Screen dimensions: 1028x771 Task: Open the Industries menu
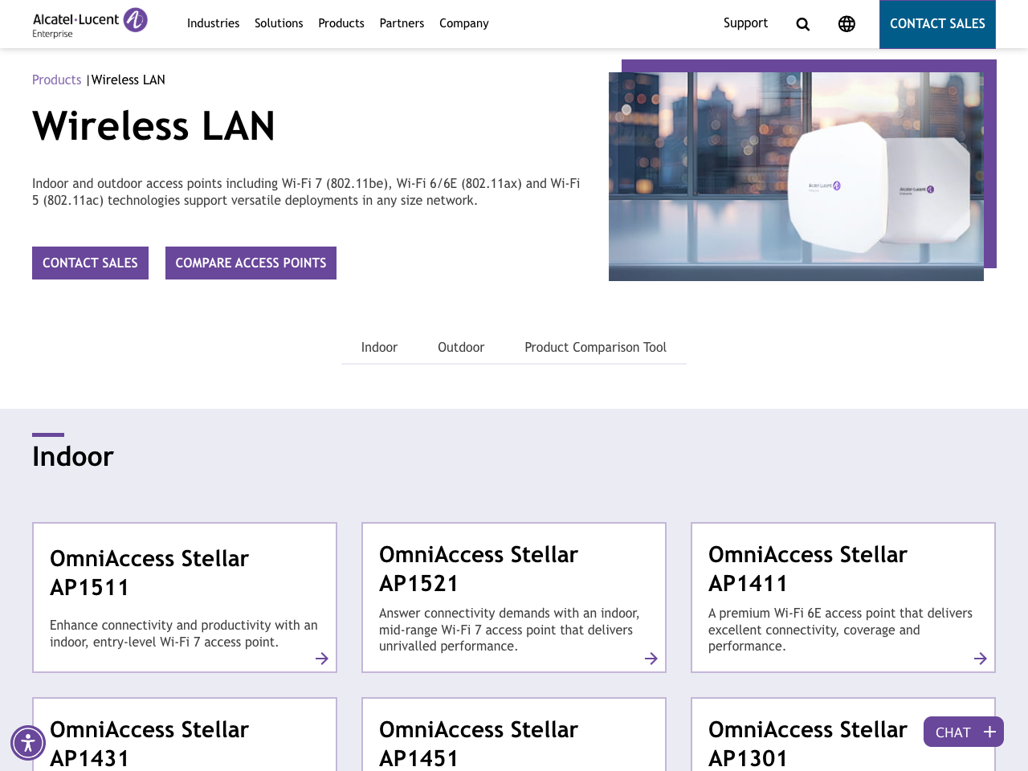point(213,23)
